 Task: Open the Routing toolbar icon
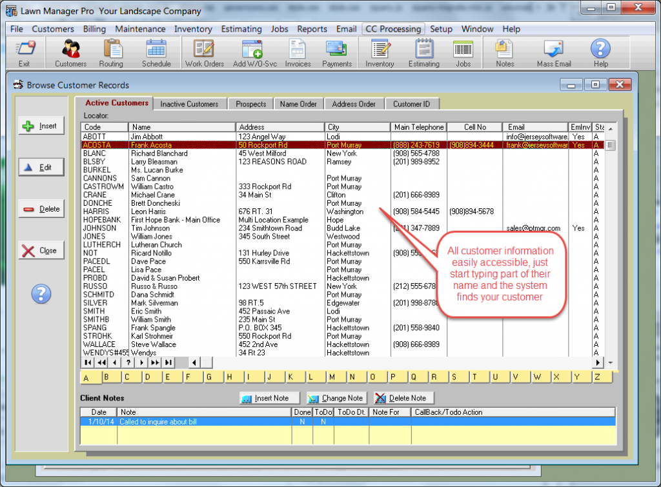tap(111, 53)
